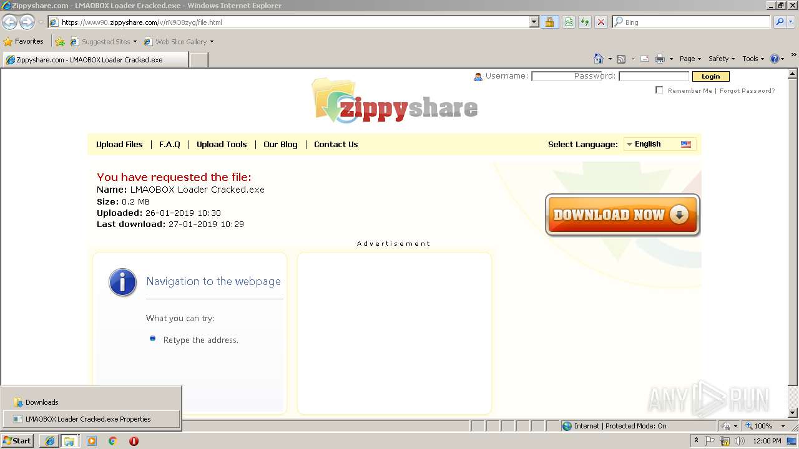The height and width of the screenshot is (449, 799).
Task: Select the Zippyshare browser tab
Action: (x=95, y=60)
